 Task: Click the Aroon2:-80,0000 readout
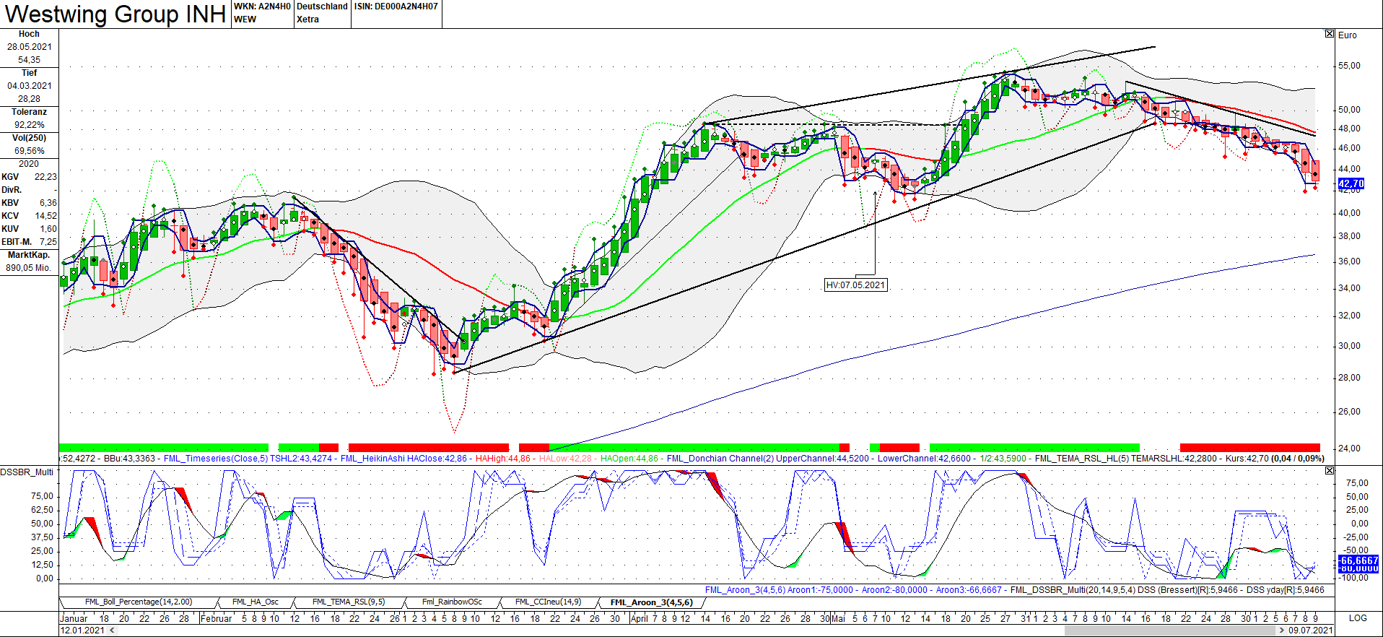894,590
